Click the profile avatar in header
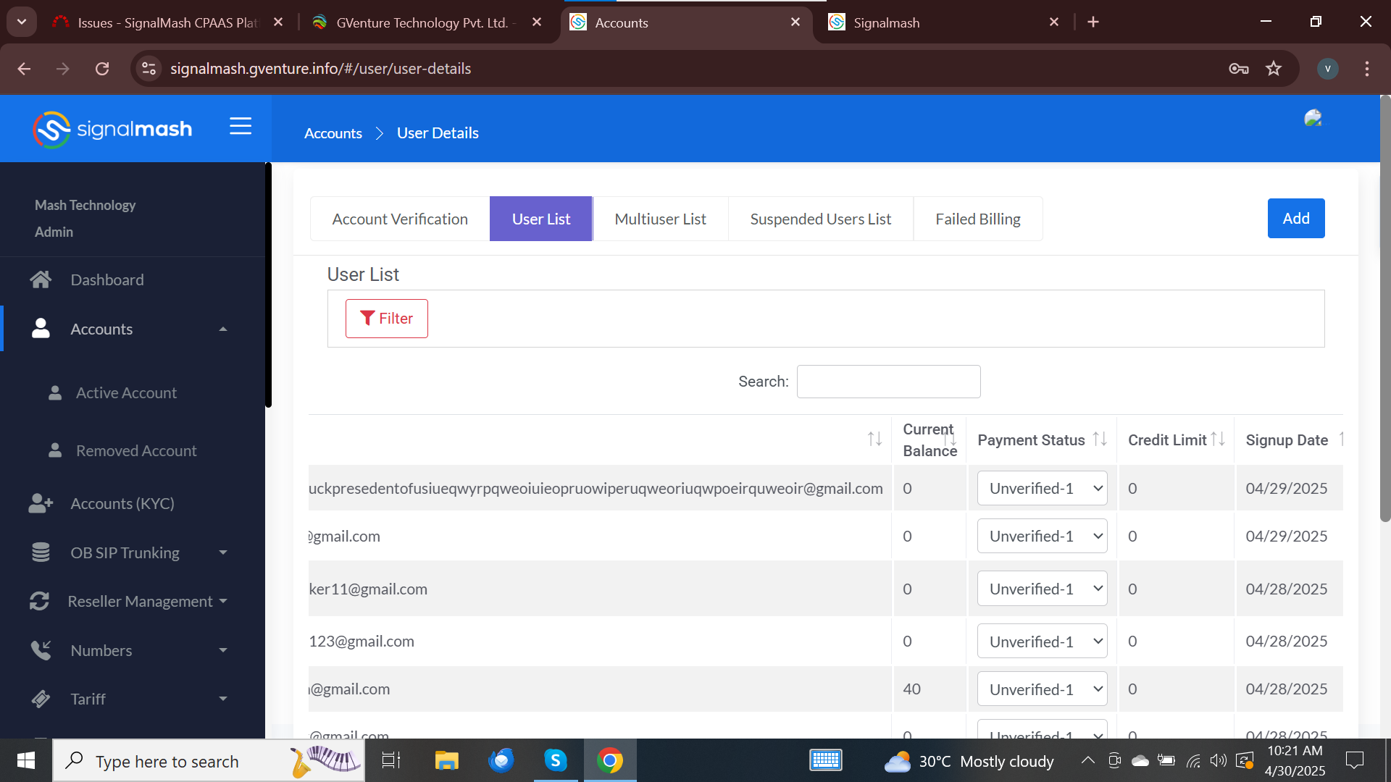 [1313, 118]
